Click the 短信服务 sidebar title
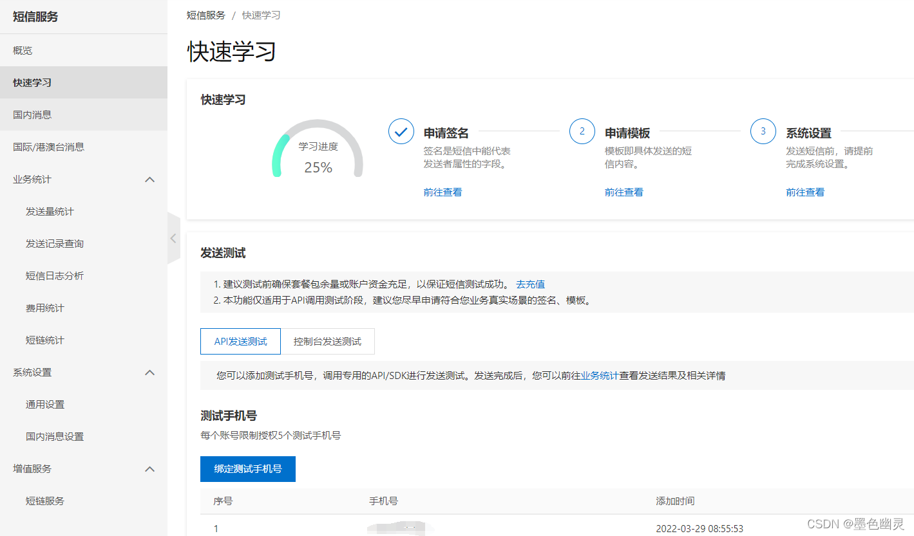The width and height of the screenshot is (914, 536). tap(35, 17)
